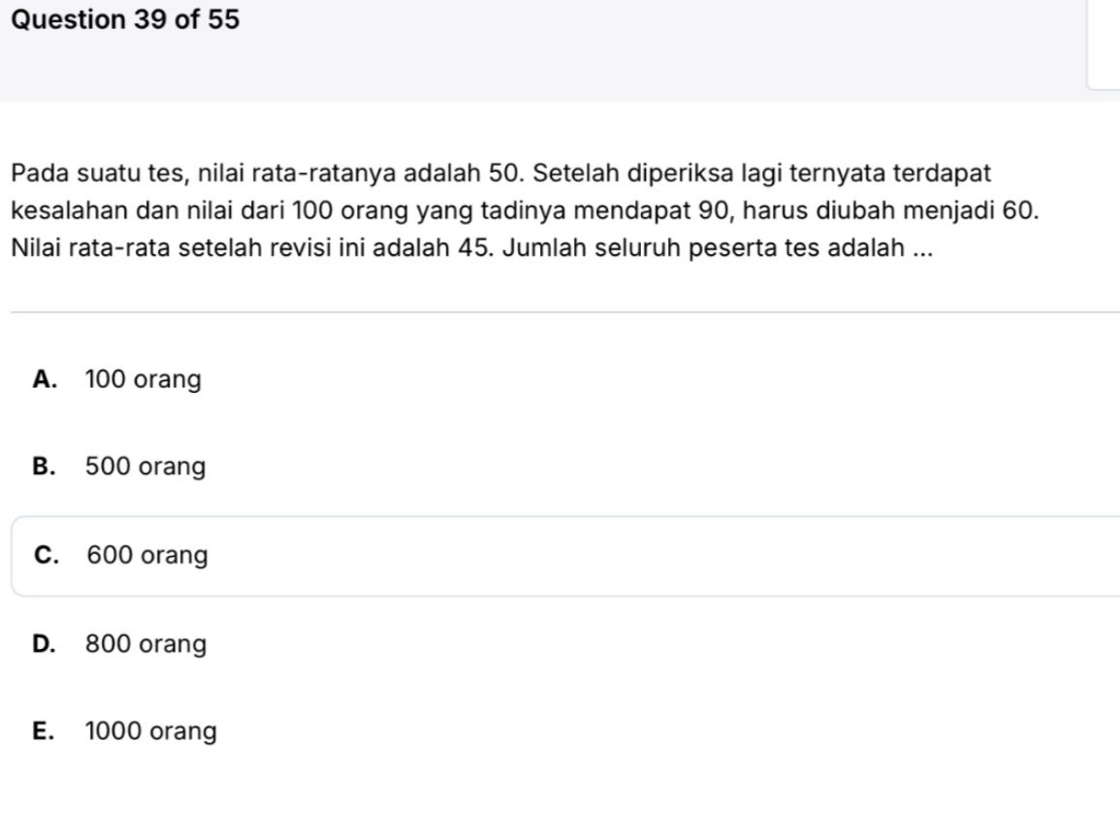Click the 800 orang answer card
This screenshot has width=1120, height=840.
[x=388, y=644]
